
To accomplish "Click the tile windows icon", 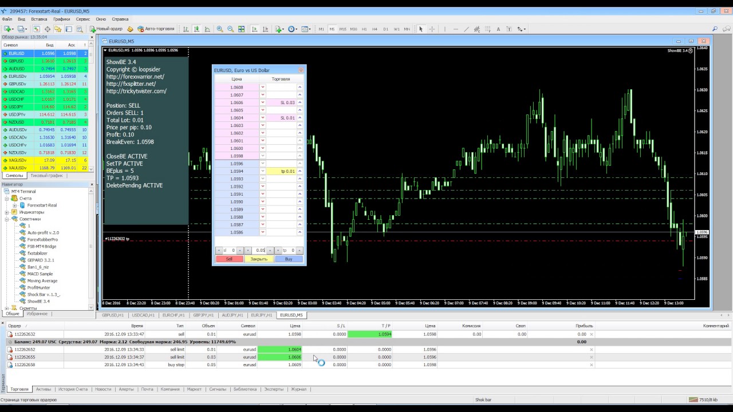I will click(241, 29).
